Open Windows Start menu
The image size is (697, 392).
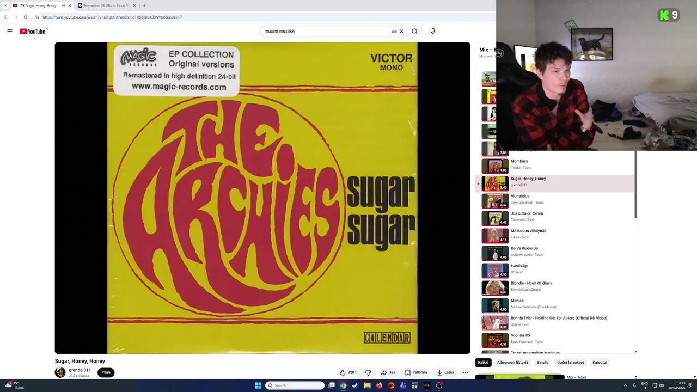click(258, 385)
